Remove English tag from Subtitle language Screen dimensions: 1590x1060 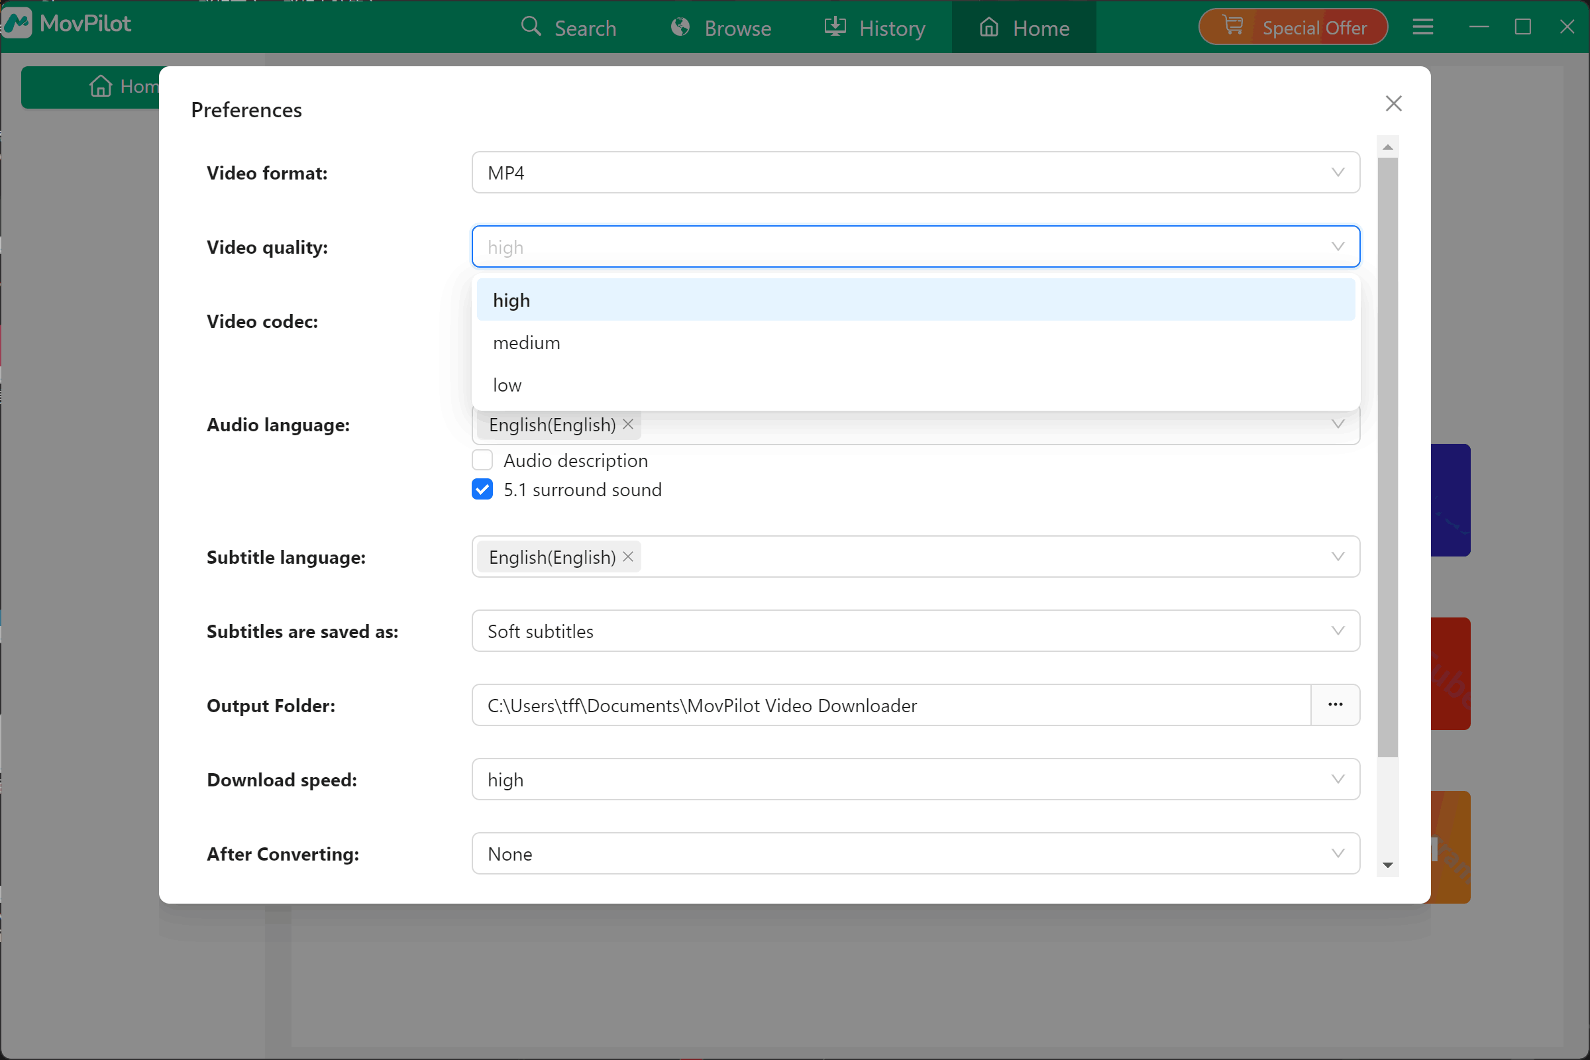click(628, 556)
